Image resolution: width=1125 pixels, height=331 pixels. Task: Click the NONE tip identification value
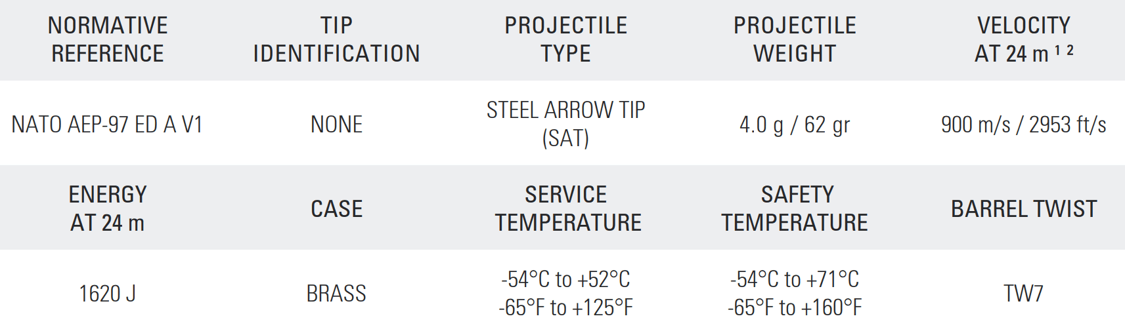click(x=336, y=124)
